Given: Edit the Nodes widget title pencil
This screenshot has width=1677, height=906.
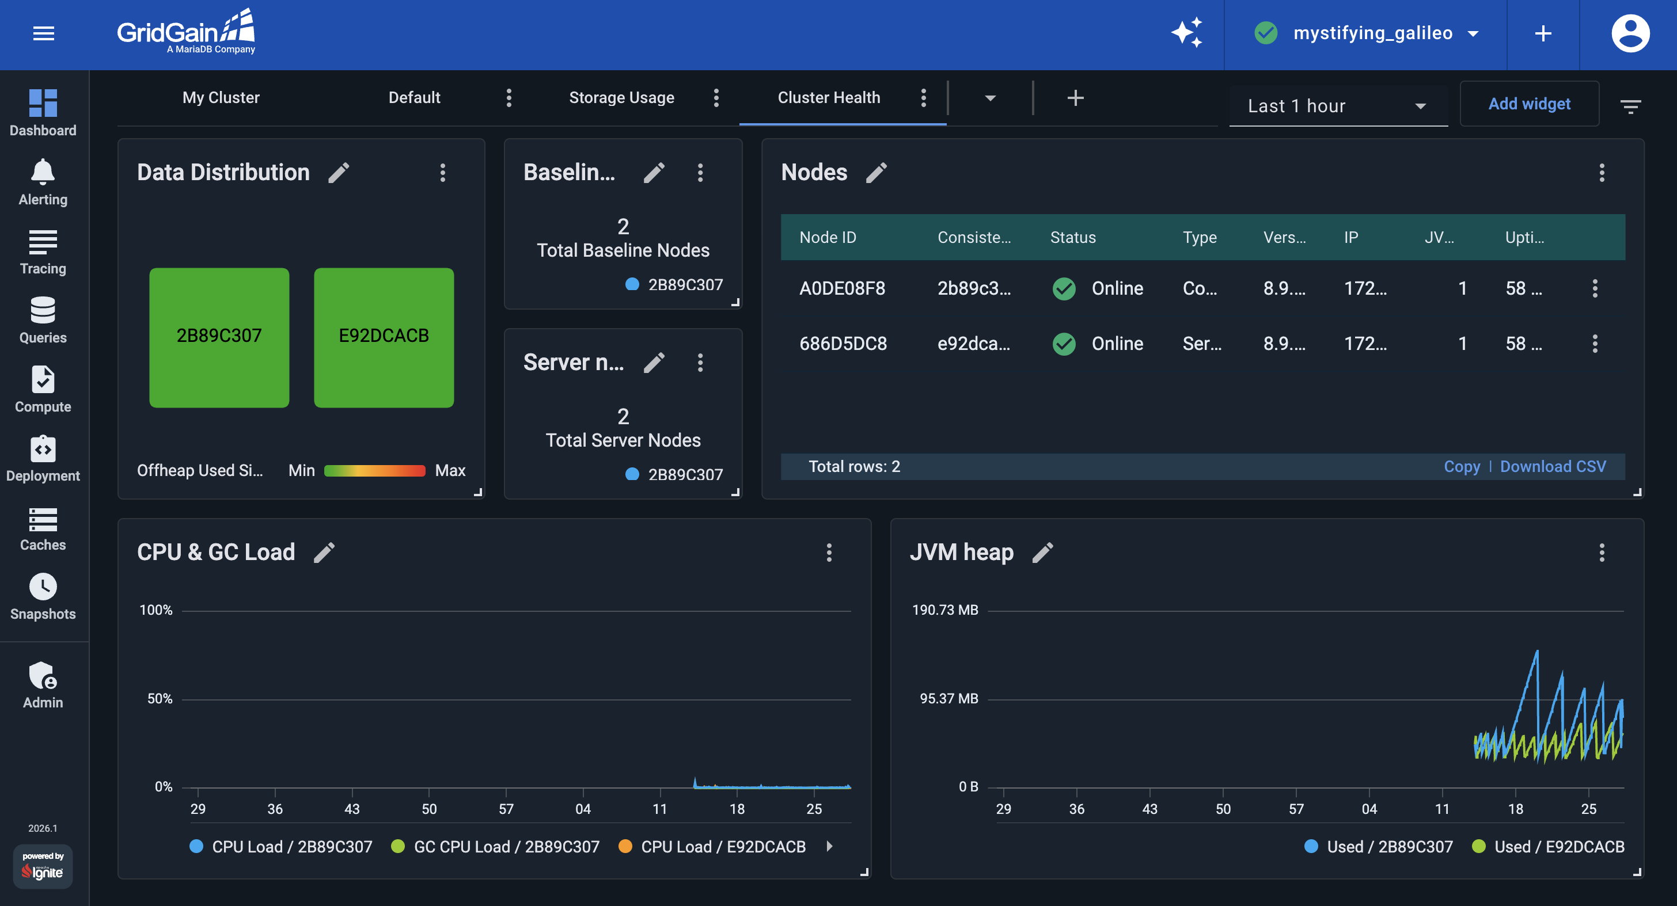Looking at the screenshot, I should click(877, 173).
